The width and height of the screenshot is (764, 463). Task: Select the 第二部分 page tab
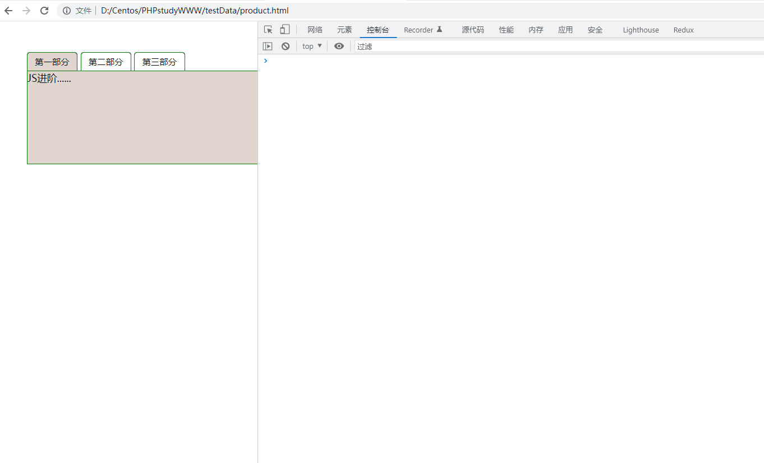pyautogui.click(x=106, y=62)
